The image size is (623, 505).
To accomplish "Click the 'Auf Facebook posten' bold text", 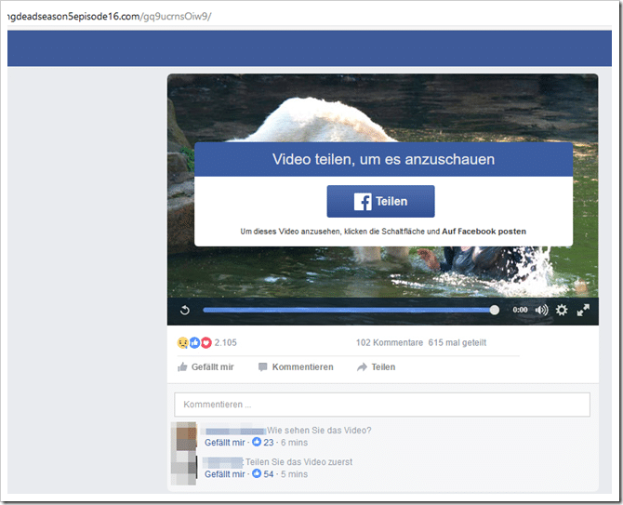I will (484, 232).
